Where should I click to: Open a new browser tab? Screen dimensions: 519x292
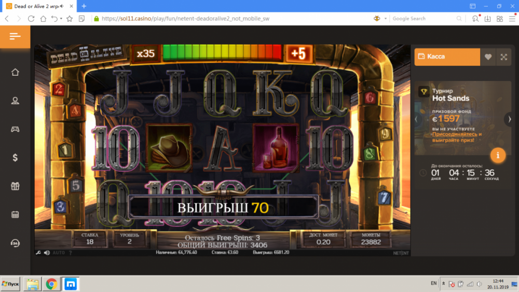[84, 6]
